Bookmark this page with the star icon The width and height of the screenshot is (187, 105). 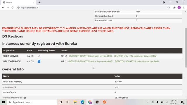point(169,8)
